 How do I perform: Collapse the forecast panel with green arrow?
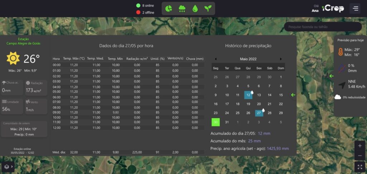tap(331, 76)
